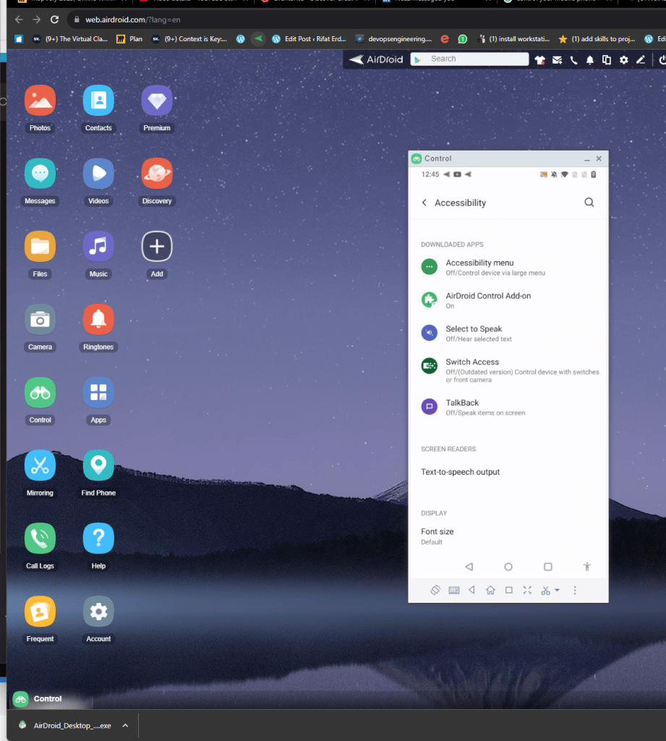Open notifications bell in AirDroid toolbar
The image size is (666, 741).
coord(590,59)
